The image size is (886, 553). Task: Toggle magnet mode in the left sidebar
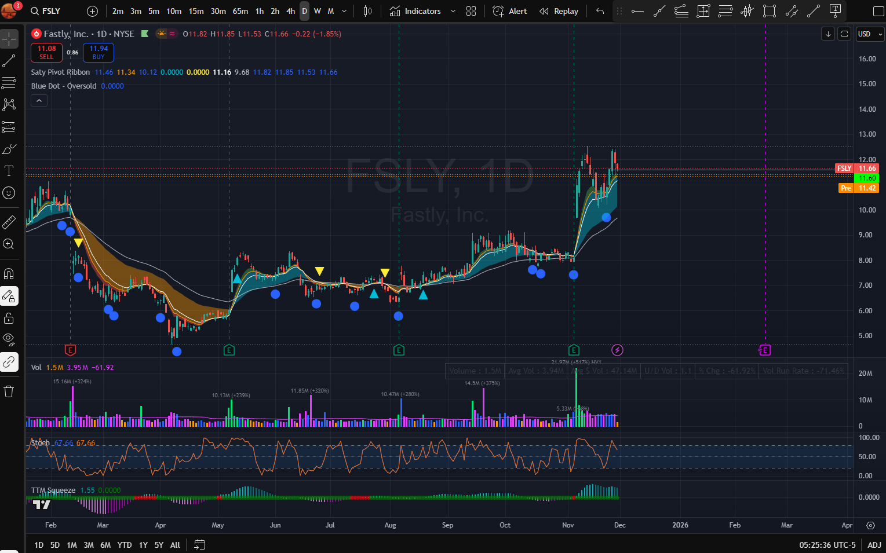9,273
